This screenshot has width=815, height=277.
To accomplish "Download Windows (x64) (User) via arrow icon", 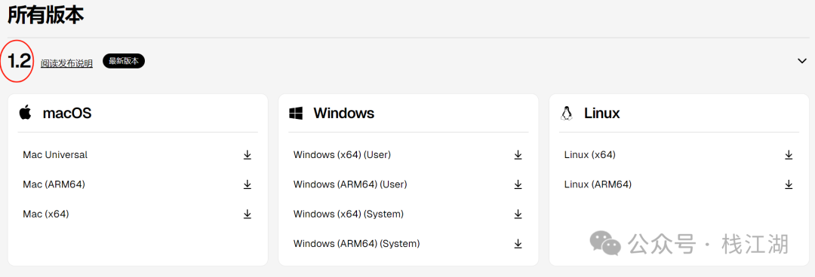I will [518, 154].
